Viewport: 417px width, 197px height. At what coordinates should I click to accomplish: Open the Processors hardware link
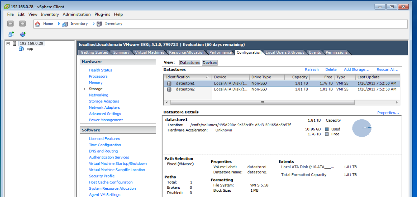tap(98, 76)
